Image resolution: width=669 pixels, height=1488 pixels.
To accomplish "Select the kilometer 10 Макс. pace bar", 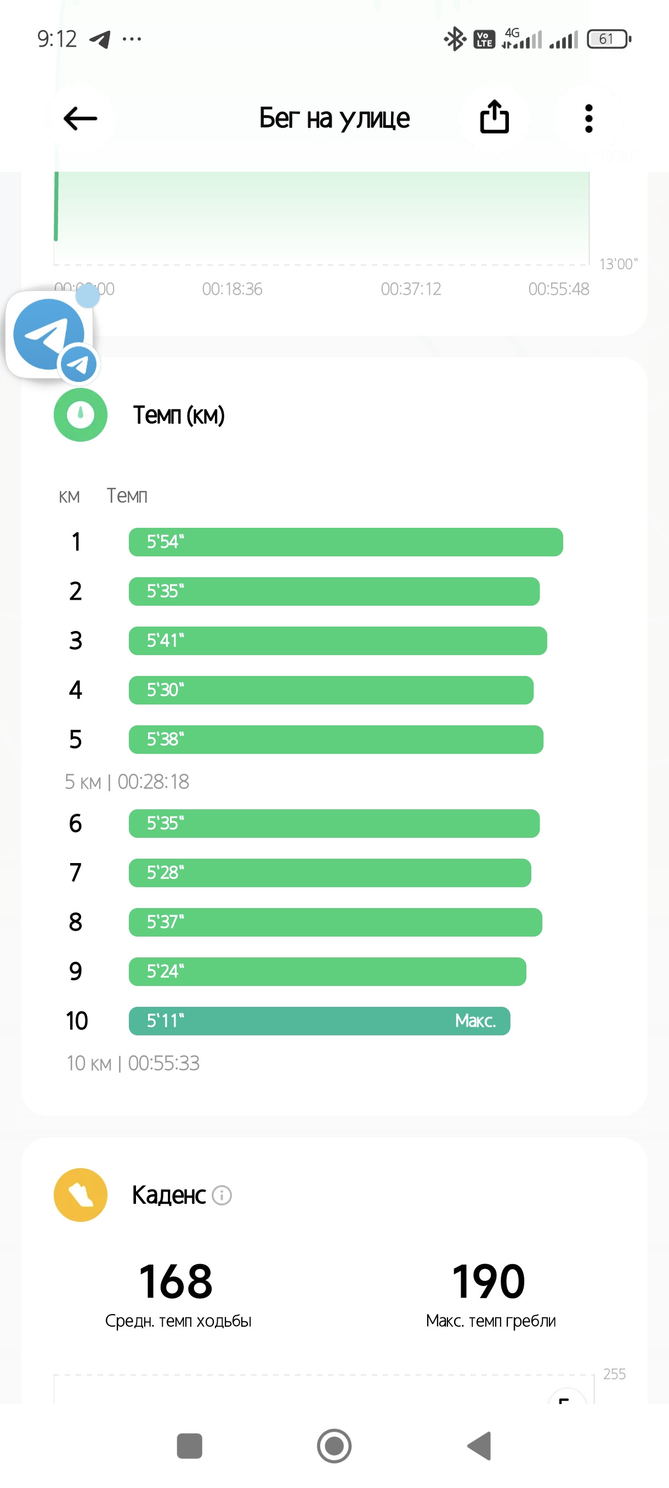I will click(319, 1021).
